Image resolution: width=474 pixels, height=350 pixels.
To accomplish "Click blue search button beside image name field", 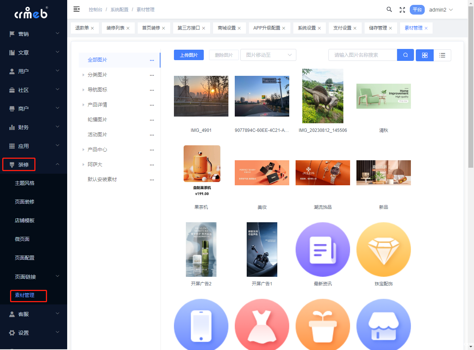I will [405, 55].
